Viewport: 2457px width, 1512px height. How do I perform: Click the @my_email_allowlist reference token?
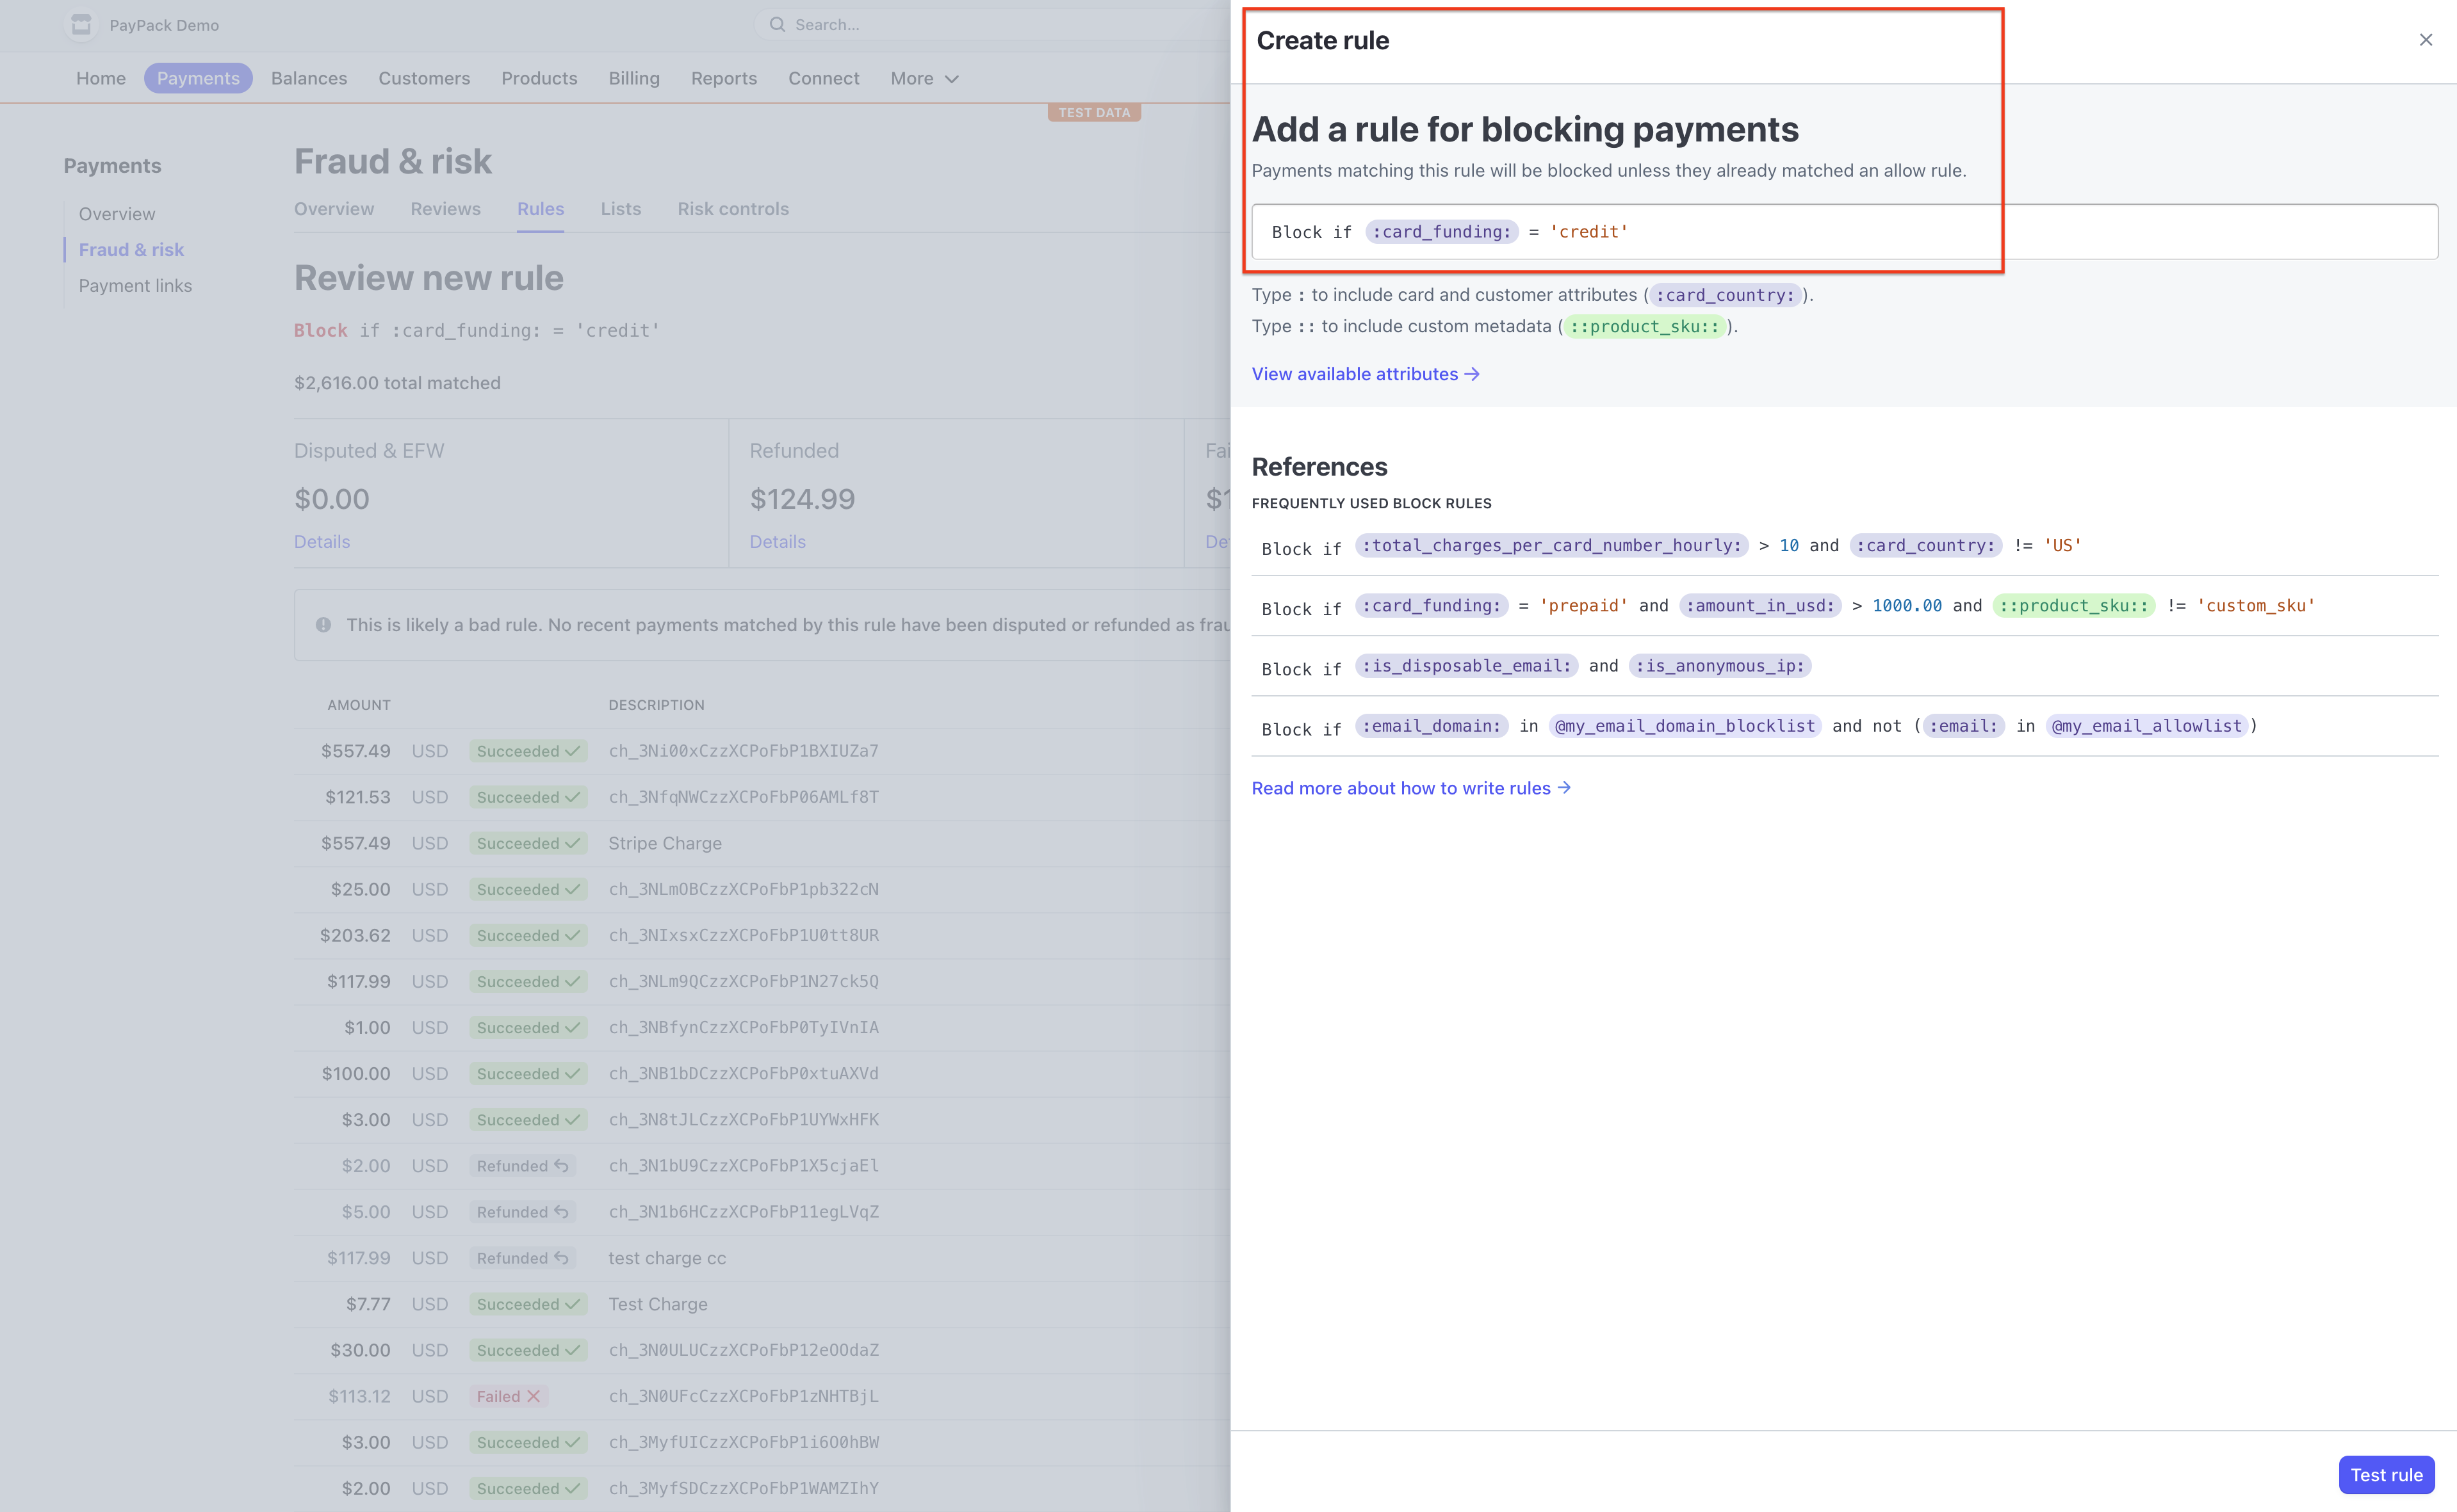[x=2147, y=726]
